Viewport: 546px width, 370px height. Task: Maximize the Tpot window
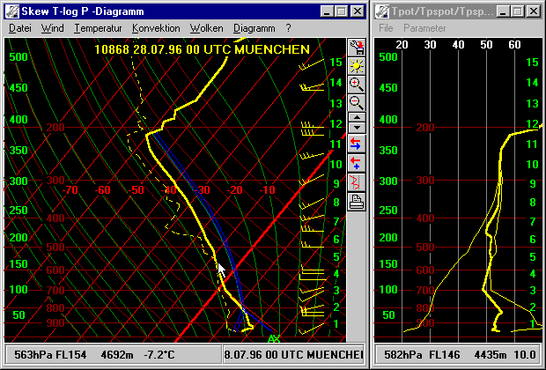point(518,11)
